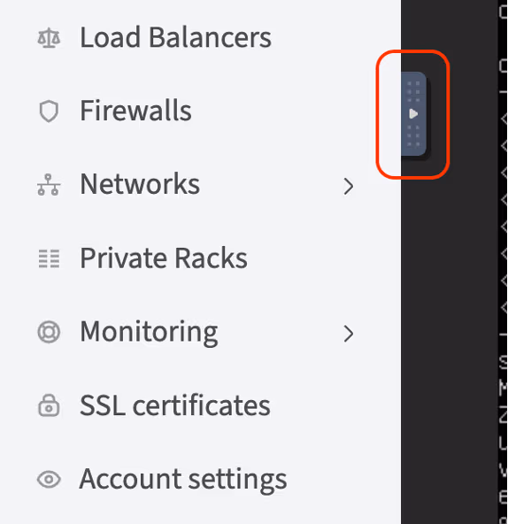The image size is (508, 524).
Task: Click the upper grip dots on sidebar handle
Action: (x=413, y=91)
